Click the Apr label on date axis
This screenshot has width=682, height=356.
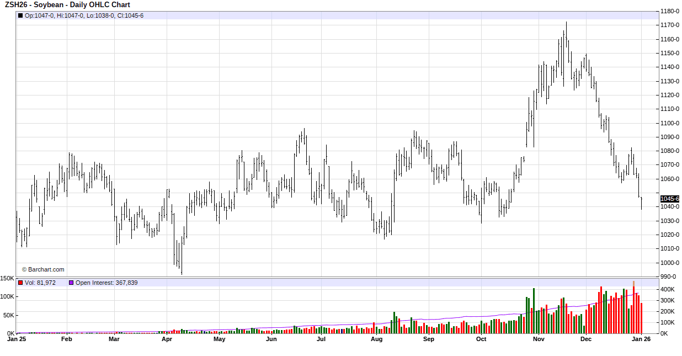coord(167,339)
